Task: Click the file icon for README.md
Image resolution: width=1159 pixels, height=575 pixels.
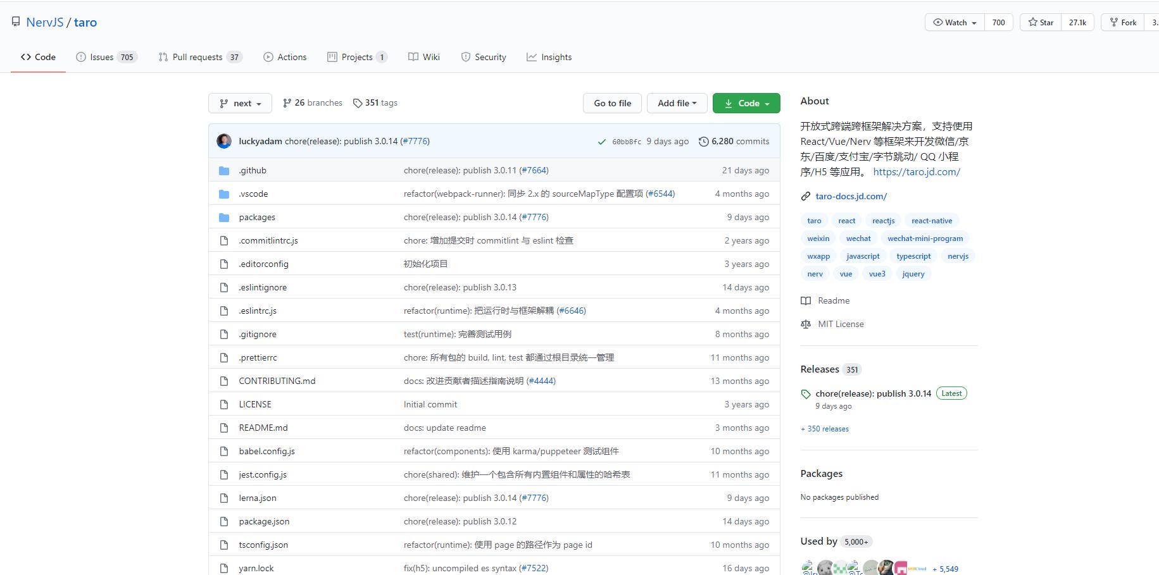Action: pos(224,428)
